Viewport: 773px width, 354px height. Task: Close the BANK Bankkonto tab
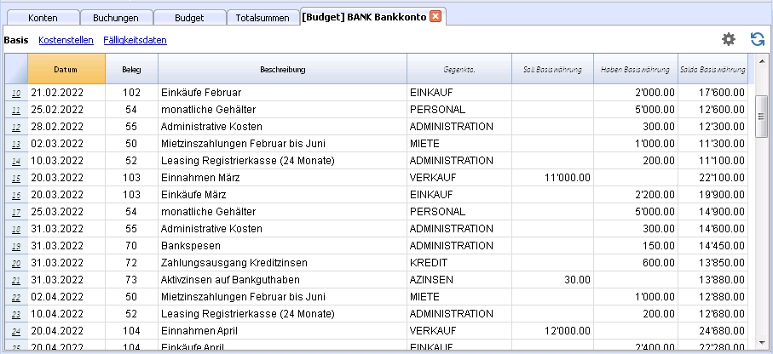[x=436, y=17]
